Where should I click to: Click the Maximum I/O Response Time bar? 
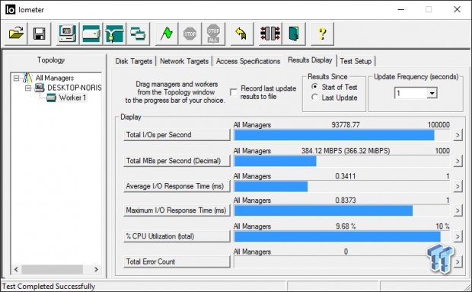(x=343, y=210)
